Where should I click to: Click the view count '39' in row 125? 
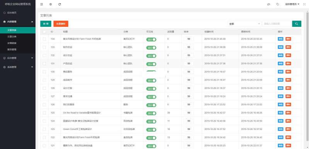168,113
